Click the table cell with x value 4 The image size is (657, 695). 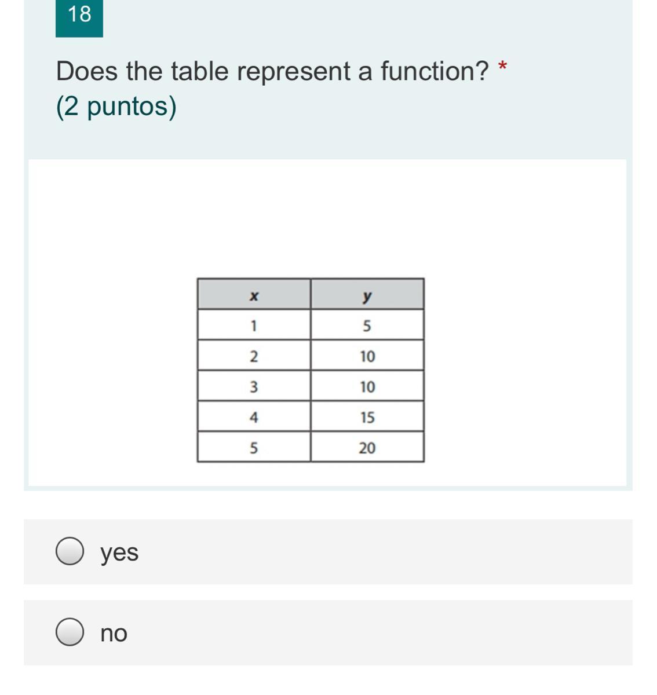pos(254,416)
